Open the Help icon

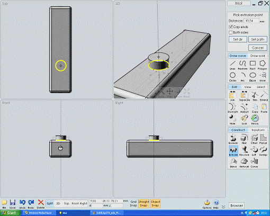tap(216, 204)
